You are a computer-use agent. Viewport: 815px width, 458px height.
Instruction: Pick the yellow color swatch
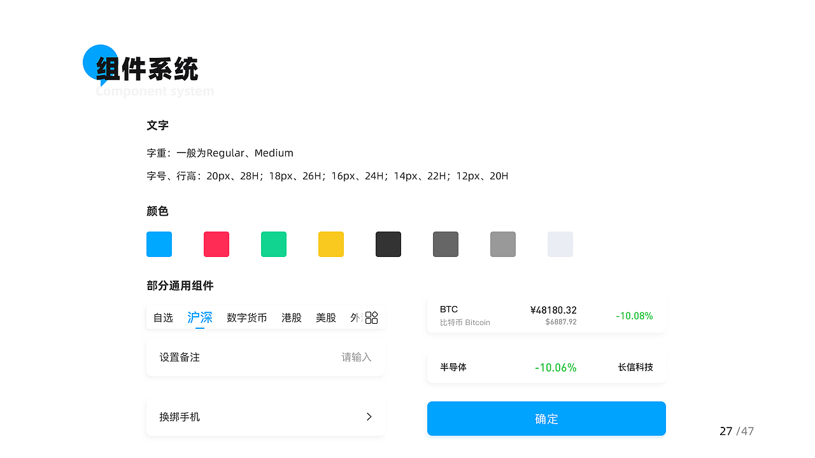(331, 244)
